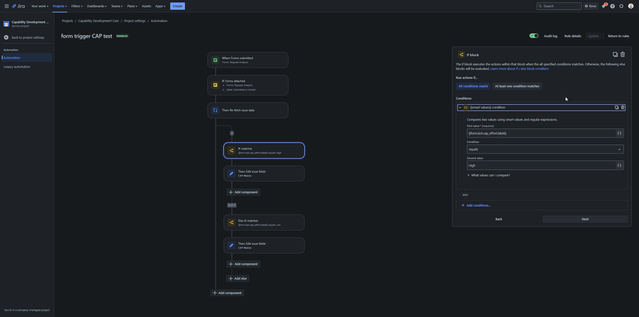Open the Teams menu
The height and width of the screenshot is (317, 639).
(x=117, y=6)
